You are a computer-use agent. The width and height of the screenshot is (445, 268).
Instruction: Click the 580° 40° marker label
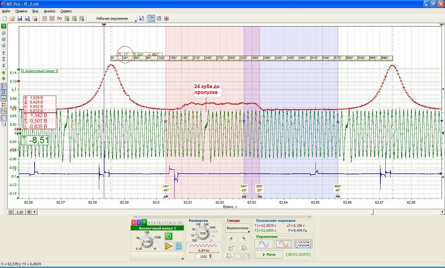pos(338,188)
